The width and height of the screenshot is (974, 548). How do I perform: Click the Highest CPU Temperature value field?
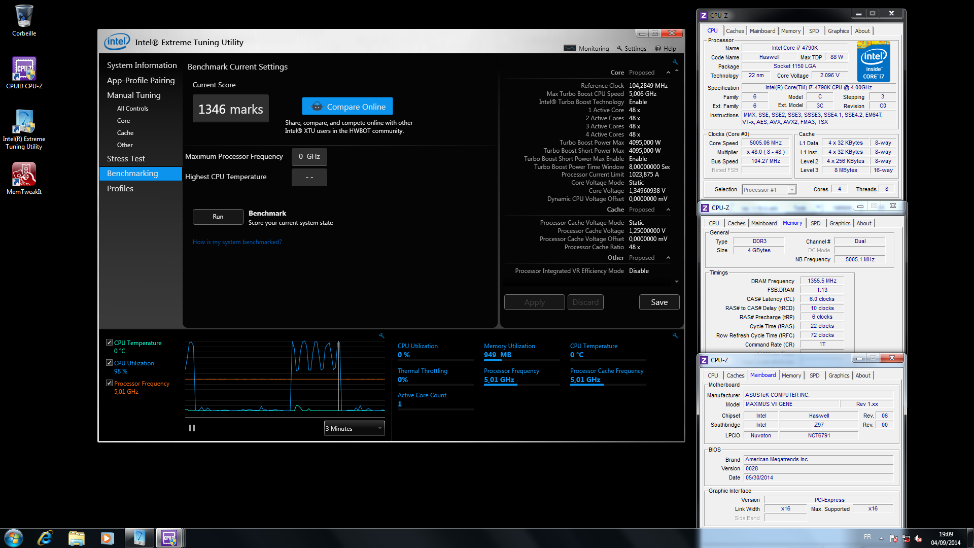tap(309, 177)
